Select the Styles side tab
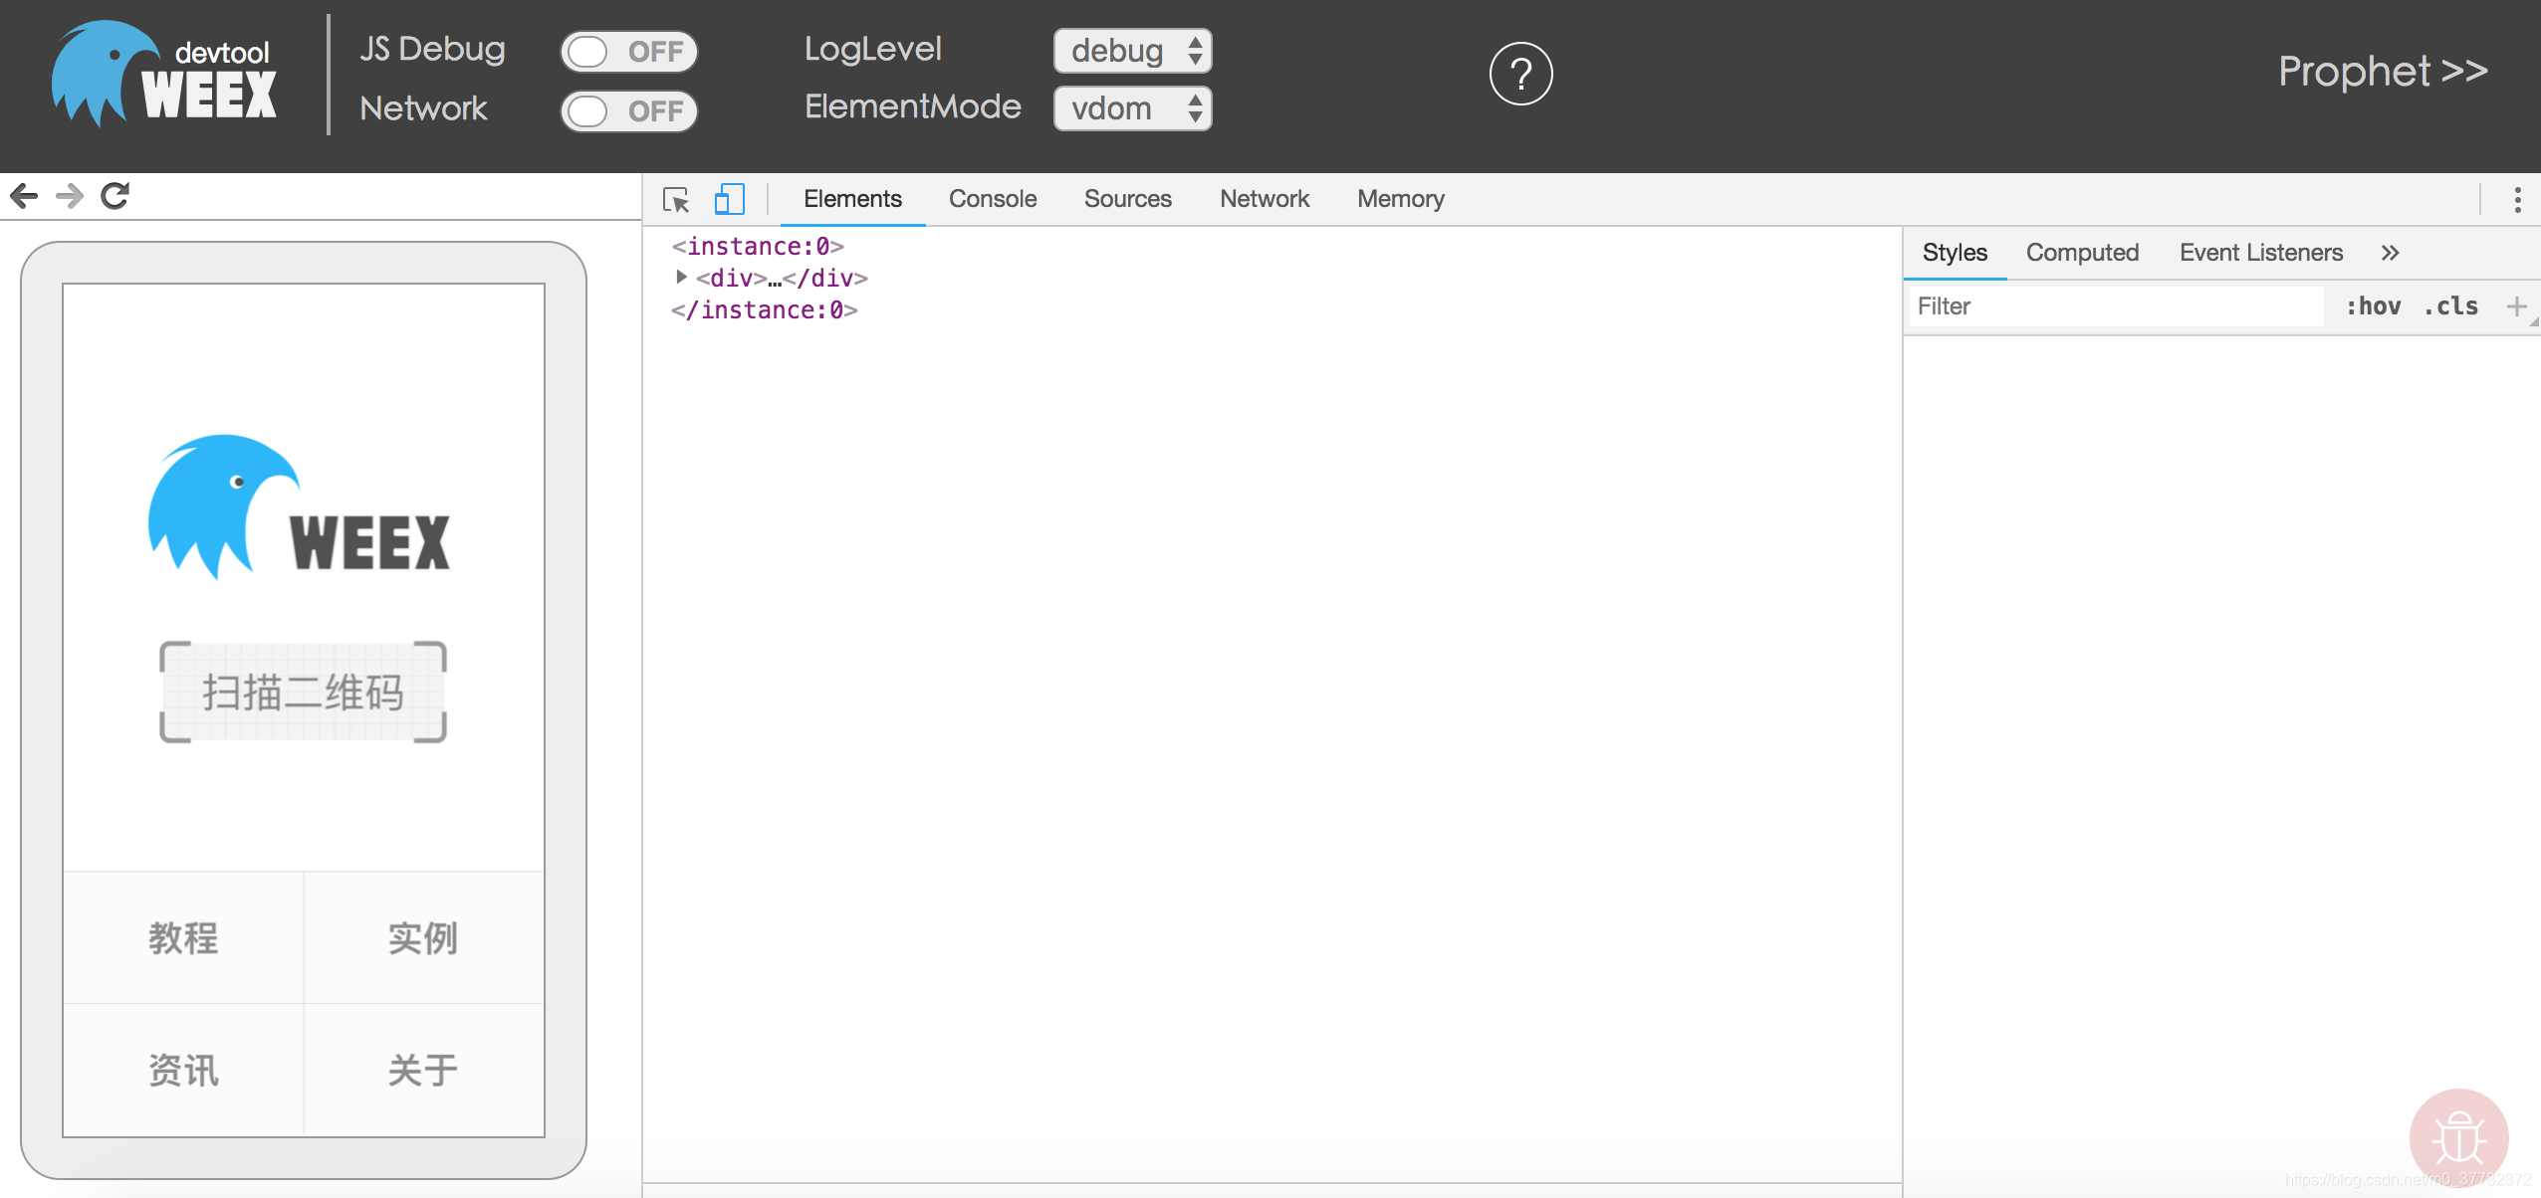Image resolution: width=2541 pixels, height=1198 pixels. coord(1955,253)
